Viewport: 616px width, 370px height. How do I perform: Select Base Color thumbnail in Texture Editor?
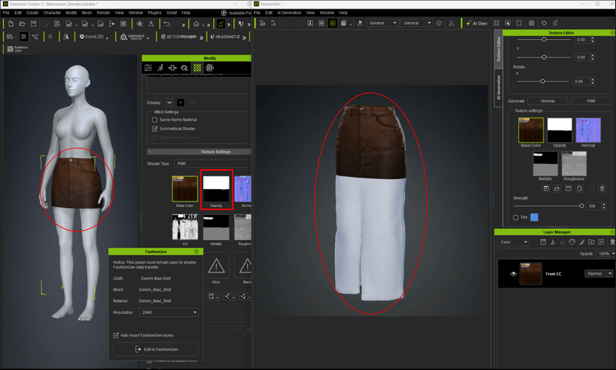coord(531,130)
